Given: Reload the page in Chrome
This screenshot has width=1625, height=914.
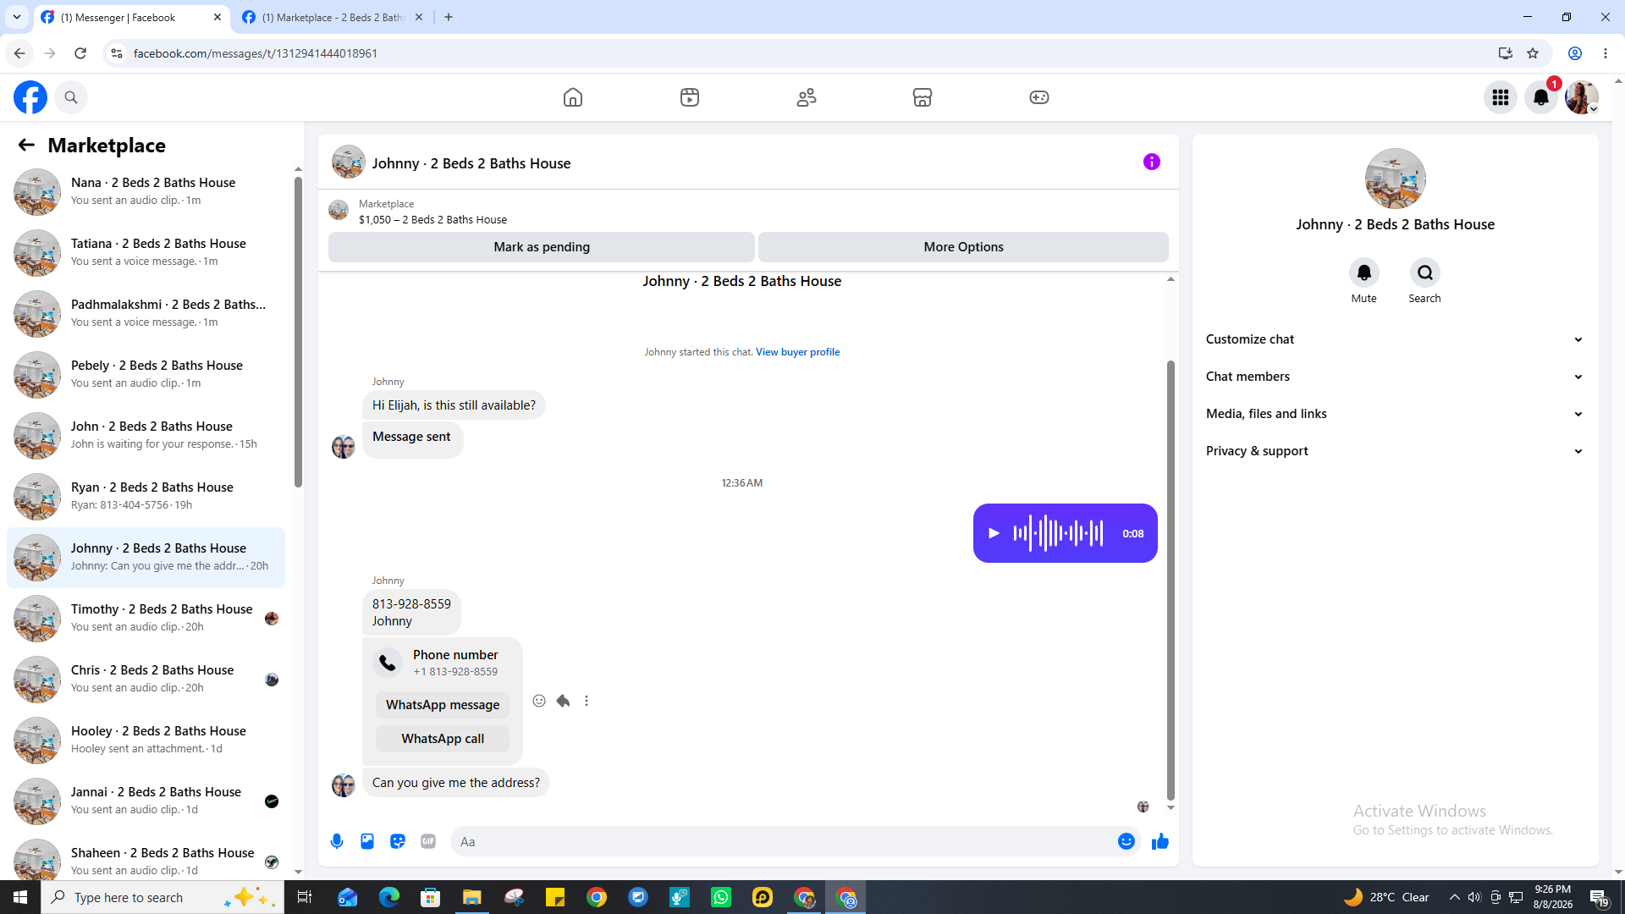Looking at the screenshot, I should [80, 53].
